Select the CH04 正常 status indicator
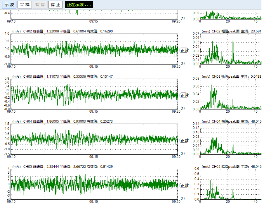The height and width of the screenshot is (206, 263). pos(184,140)
